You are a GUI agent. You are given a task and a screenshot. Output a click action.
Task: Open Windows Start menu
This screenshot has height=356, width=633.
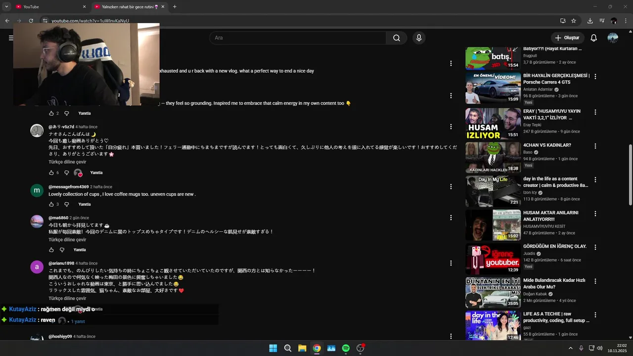(x=273, y=348)
